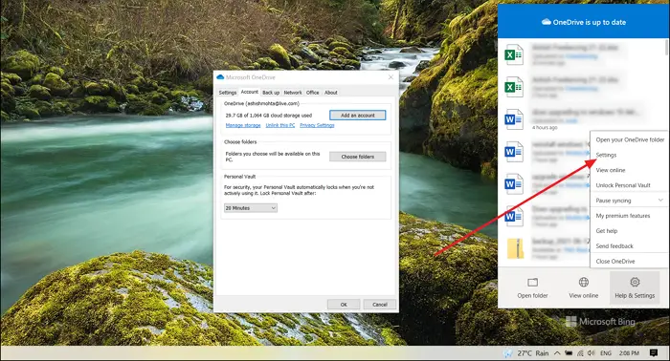Select Settings in the OneDrive menu

pos(630,155)
